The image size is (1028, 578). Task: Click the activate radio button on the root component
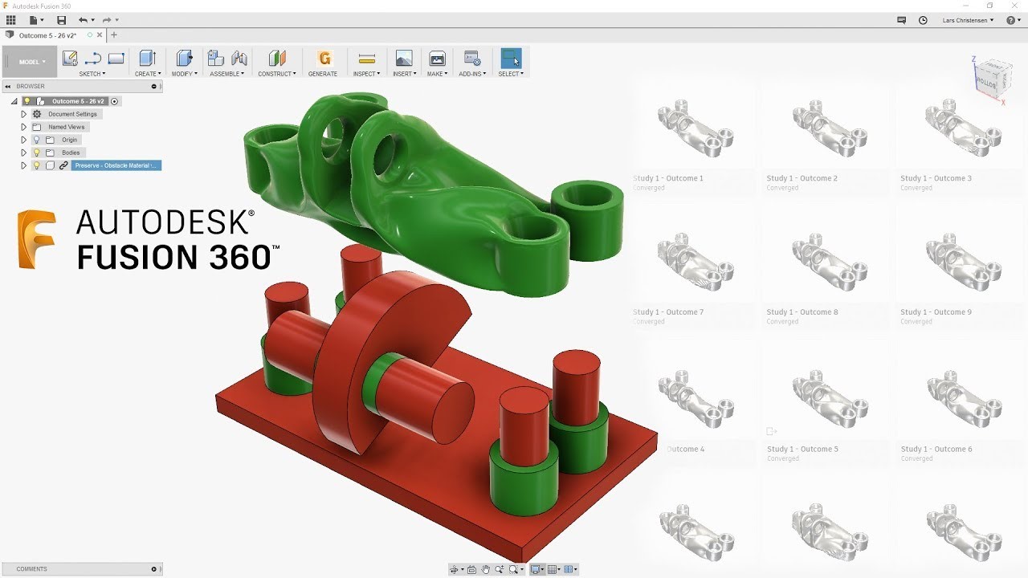114,101
